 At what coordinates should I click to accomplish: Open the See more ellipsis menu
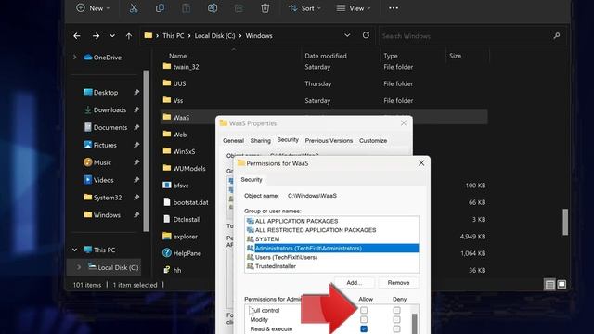[394, 8]
